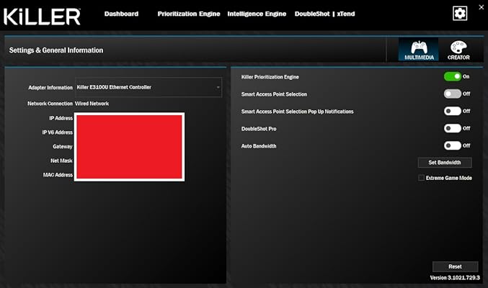Open settings via the gear icon

460,13
